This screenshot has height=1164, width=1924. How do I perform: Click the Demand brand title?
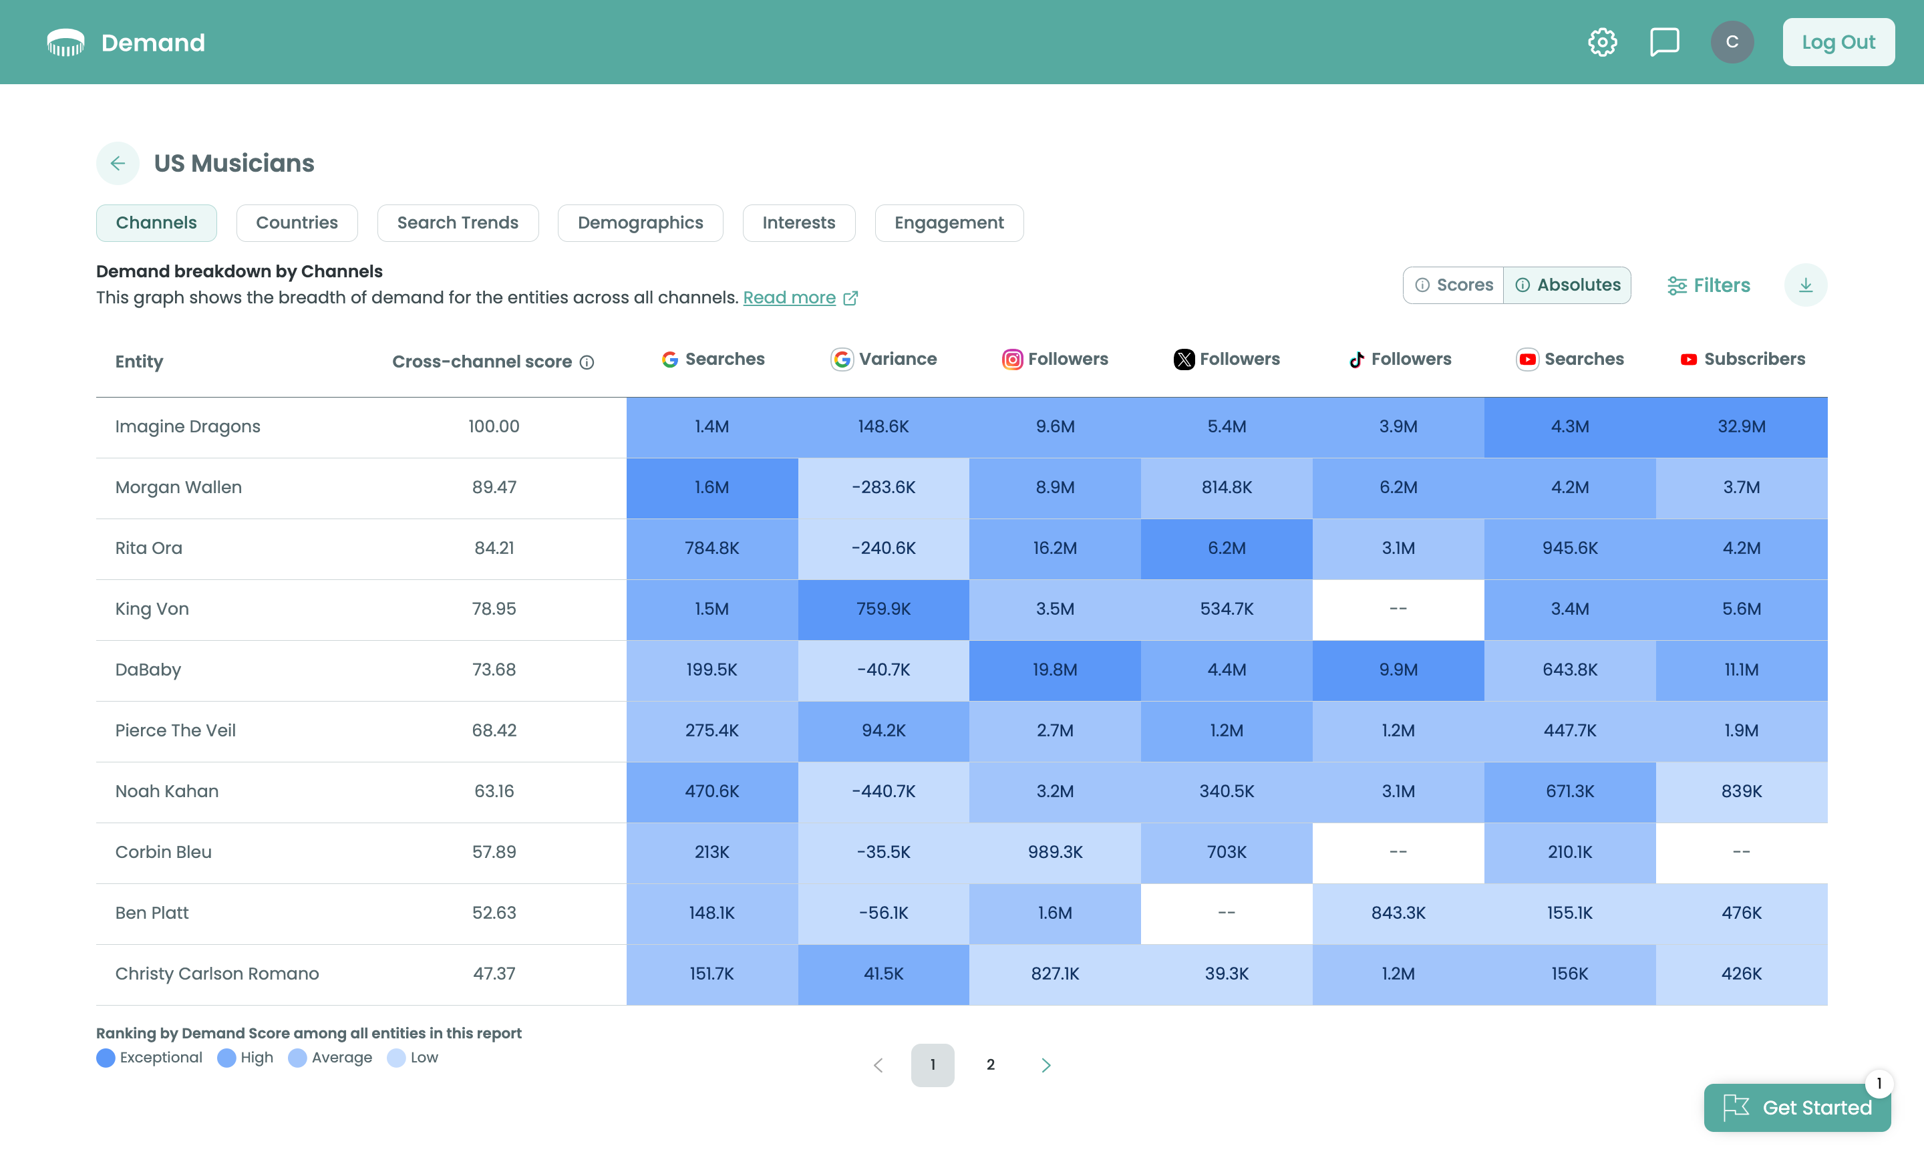[153, 42]
